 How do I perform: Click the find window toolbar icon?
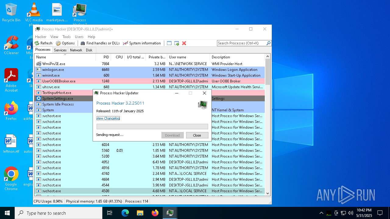pos(169,43)
